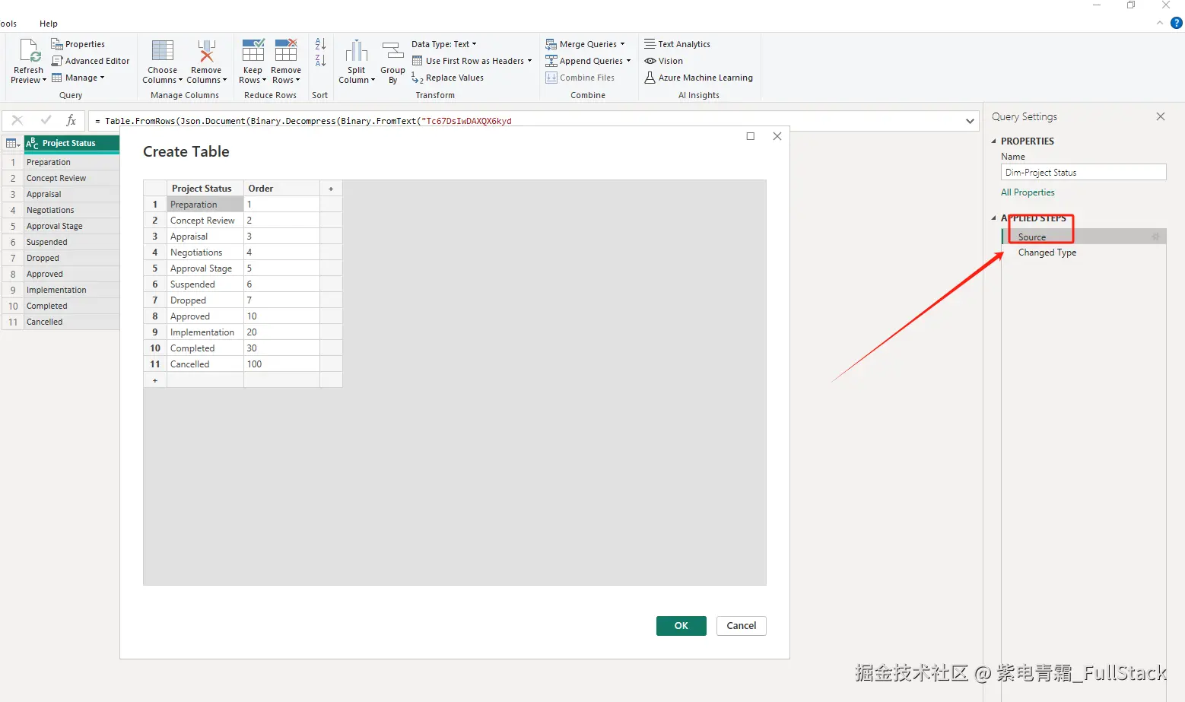
Task: Add a new column with the plus header
Action: [x=331, y=189]
